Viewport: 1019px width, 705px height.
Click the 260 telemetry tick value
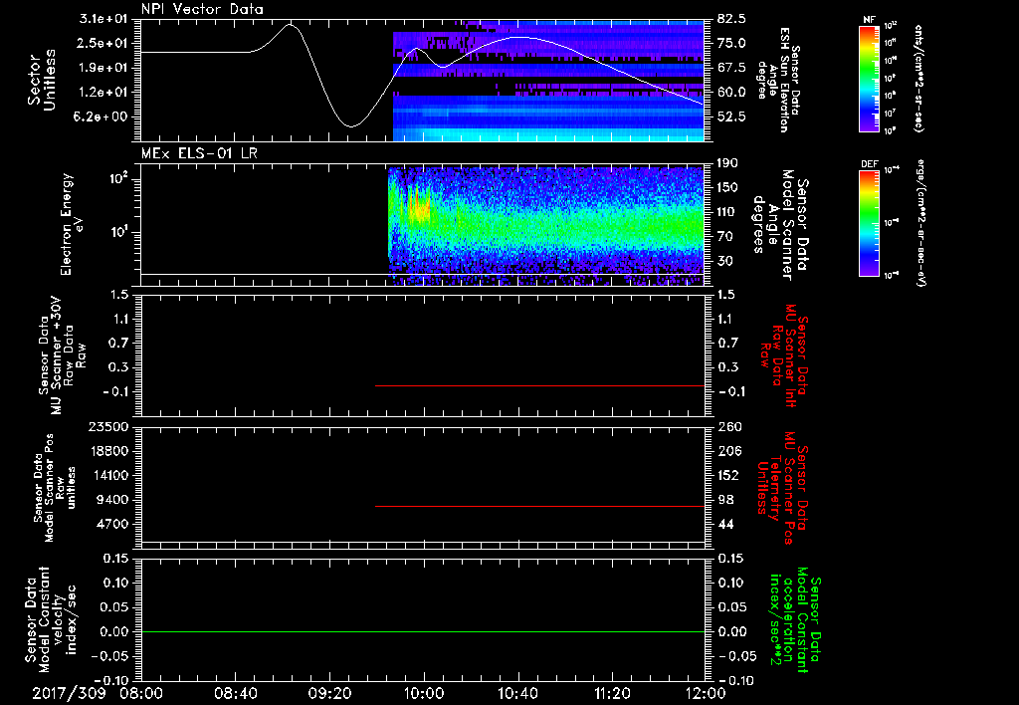(x=728, y=426)
